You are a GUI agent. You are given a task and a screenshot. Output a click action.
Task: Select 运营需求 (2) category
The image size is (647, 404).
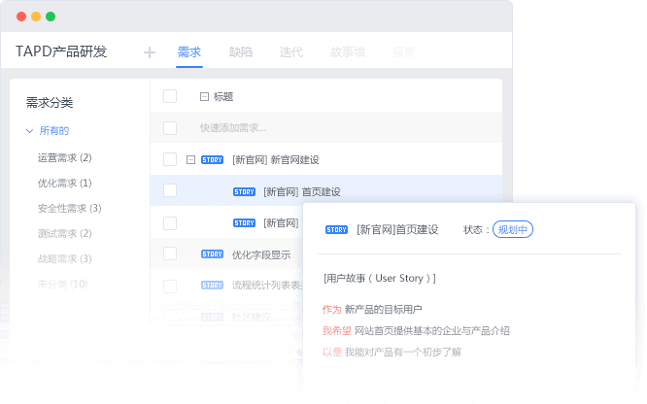64,157
